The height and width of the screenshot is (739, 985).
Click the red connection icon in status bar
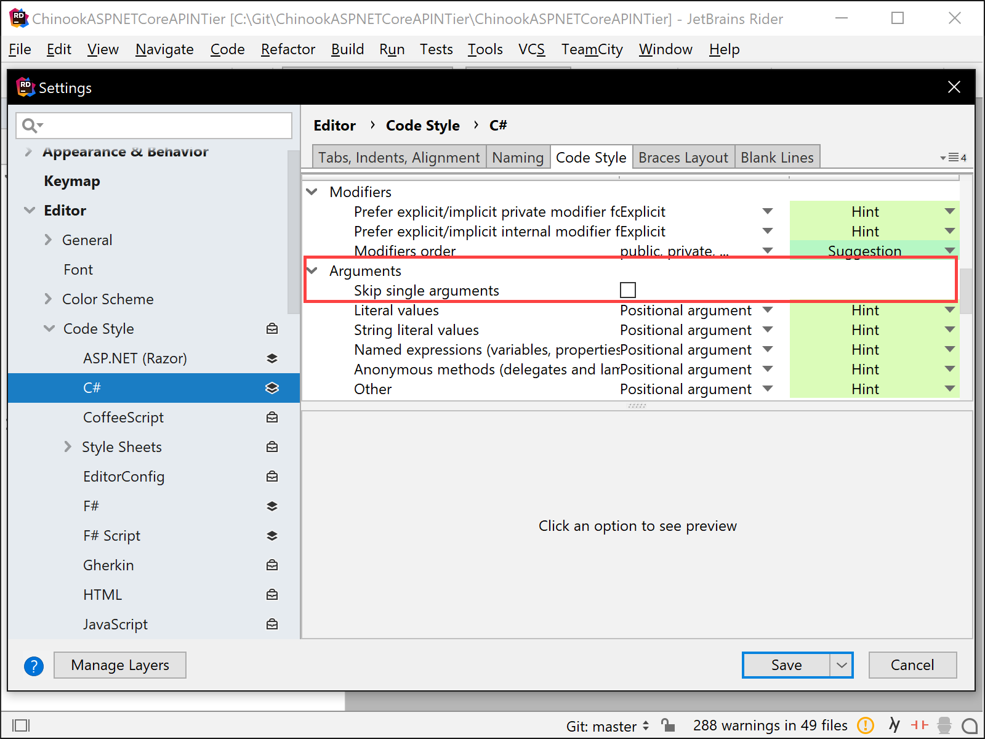920,725
